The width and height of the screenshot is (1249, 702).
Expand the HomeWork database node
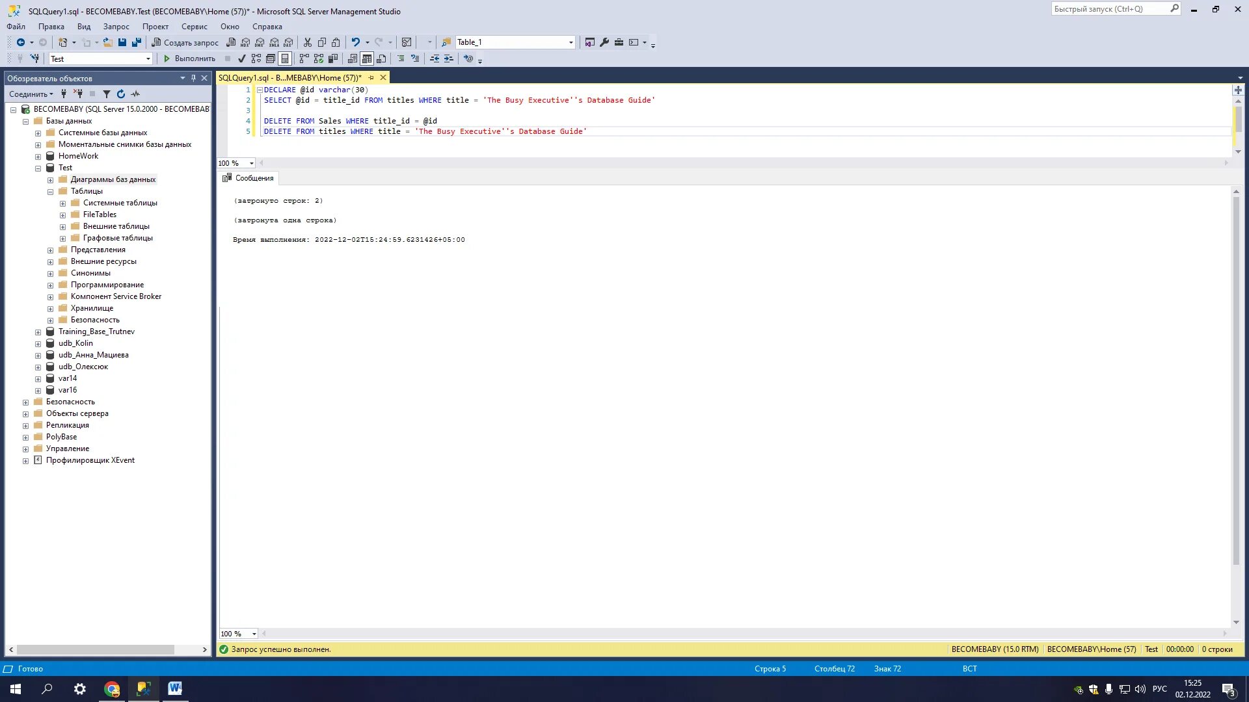click(38, 156)
